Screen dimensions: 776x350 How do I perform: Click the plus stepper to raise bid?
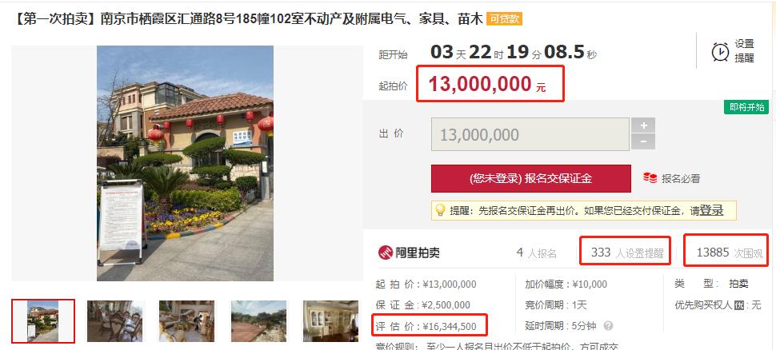(x=643, y=125)
